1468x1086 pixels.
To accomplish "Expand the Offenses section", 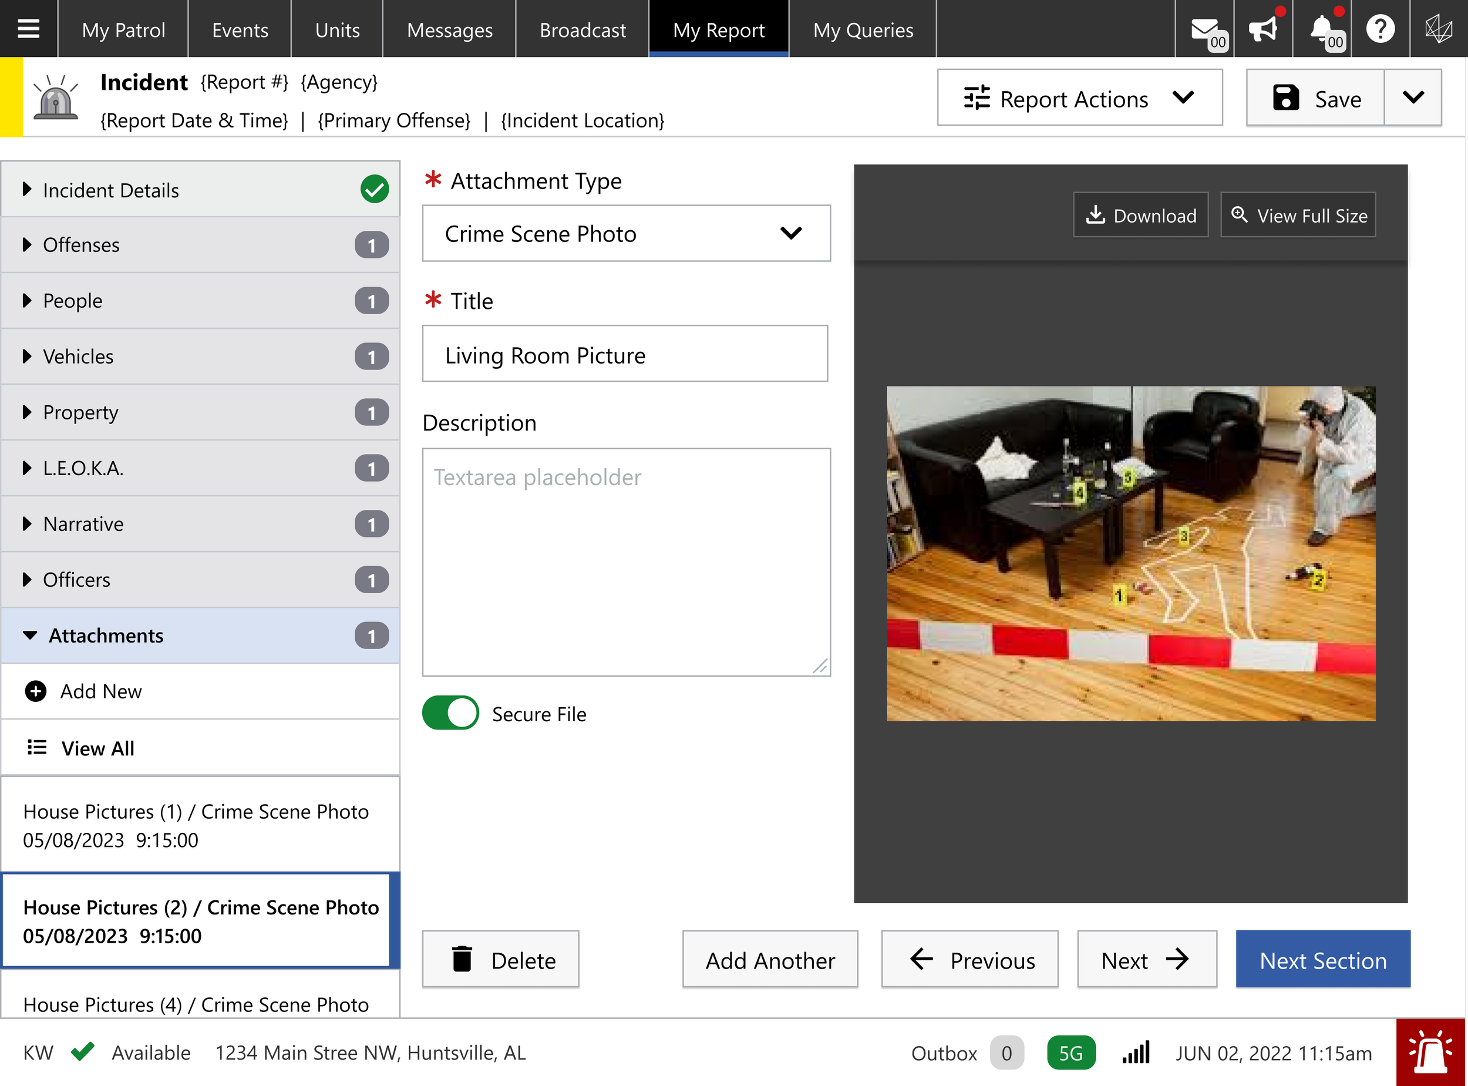I will click(x=200, y=245).
